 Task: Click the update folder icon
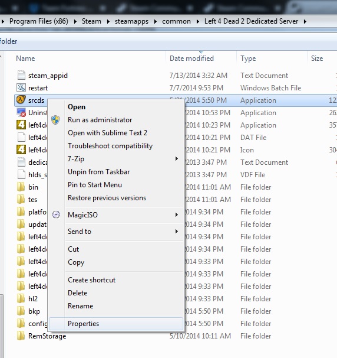coord(21,224)
